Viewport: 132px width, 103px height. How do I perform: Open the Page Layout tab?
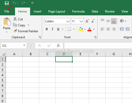tap(57, 11)
